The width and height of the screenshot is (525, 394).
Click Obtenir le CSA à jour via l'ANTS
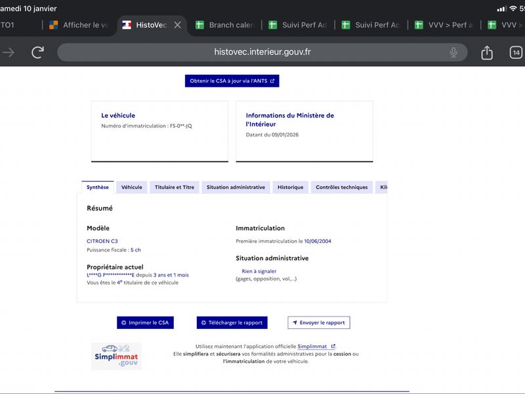point(232,81)
